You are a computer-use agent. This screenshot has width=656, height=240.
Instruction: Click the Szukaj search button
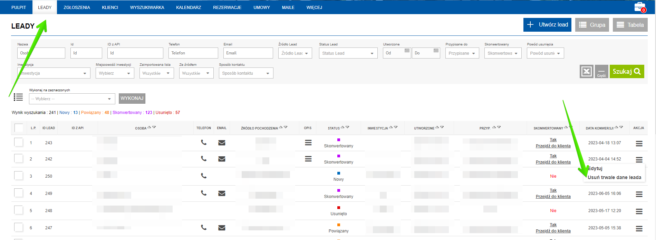627,71
